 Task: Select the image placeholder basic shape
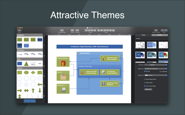point(33,64)
